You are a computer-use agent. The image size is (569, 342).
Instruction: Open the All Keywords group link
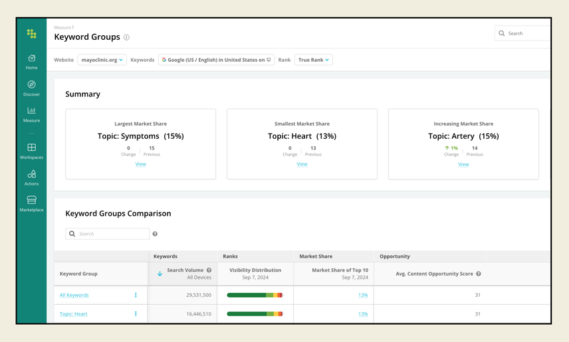[x=74, y=295]
